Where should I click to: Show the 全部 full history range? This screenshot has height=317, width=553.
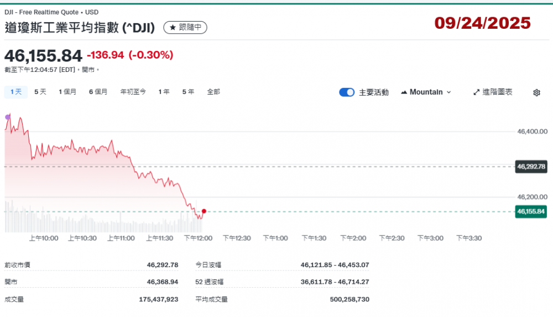[x=213, y=92]
